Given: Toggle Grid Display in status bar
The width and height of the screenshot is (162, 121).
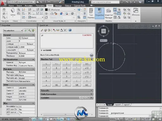Looking at the screenshot, I should 37,119.
